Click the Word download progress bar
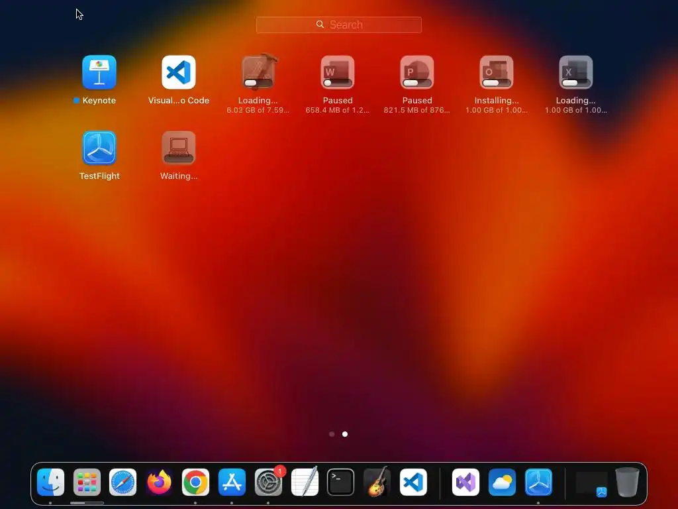 click(338, 83)
